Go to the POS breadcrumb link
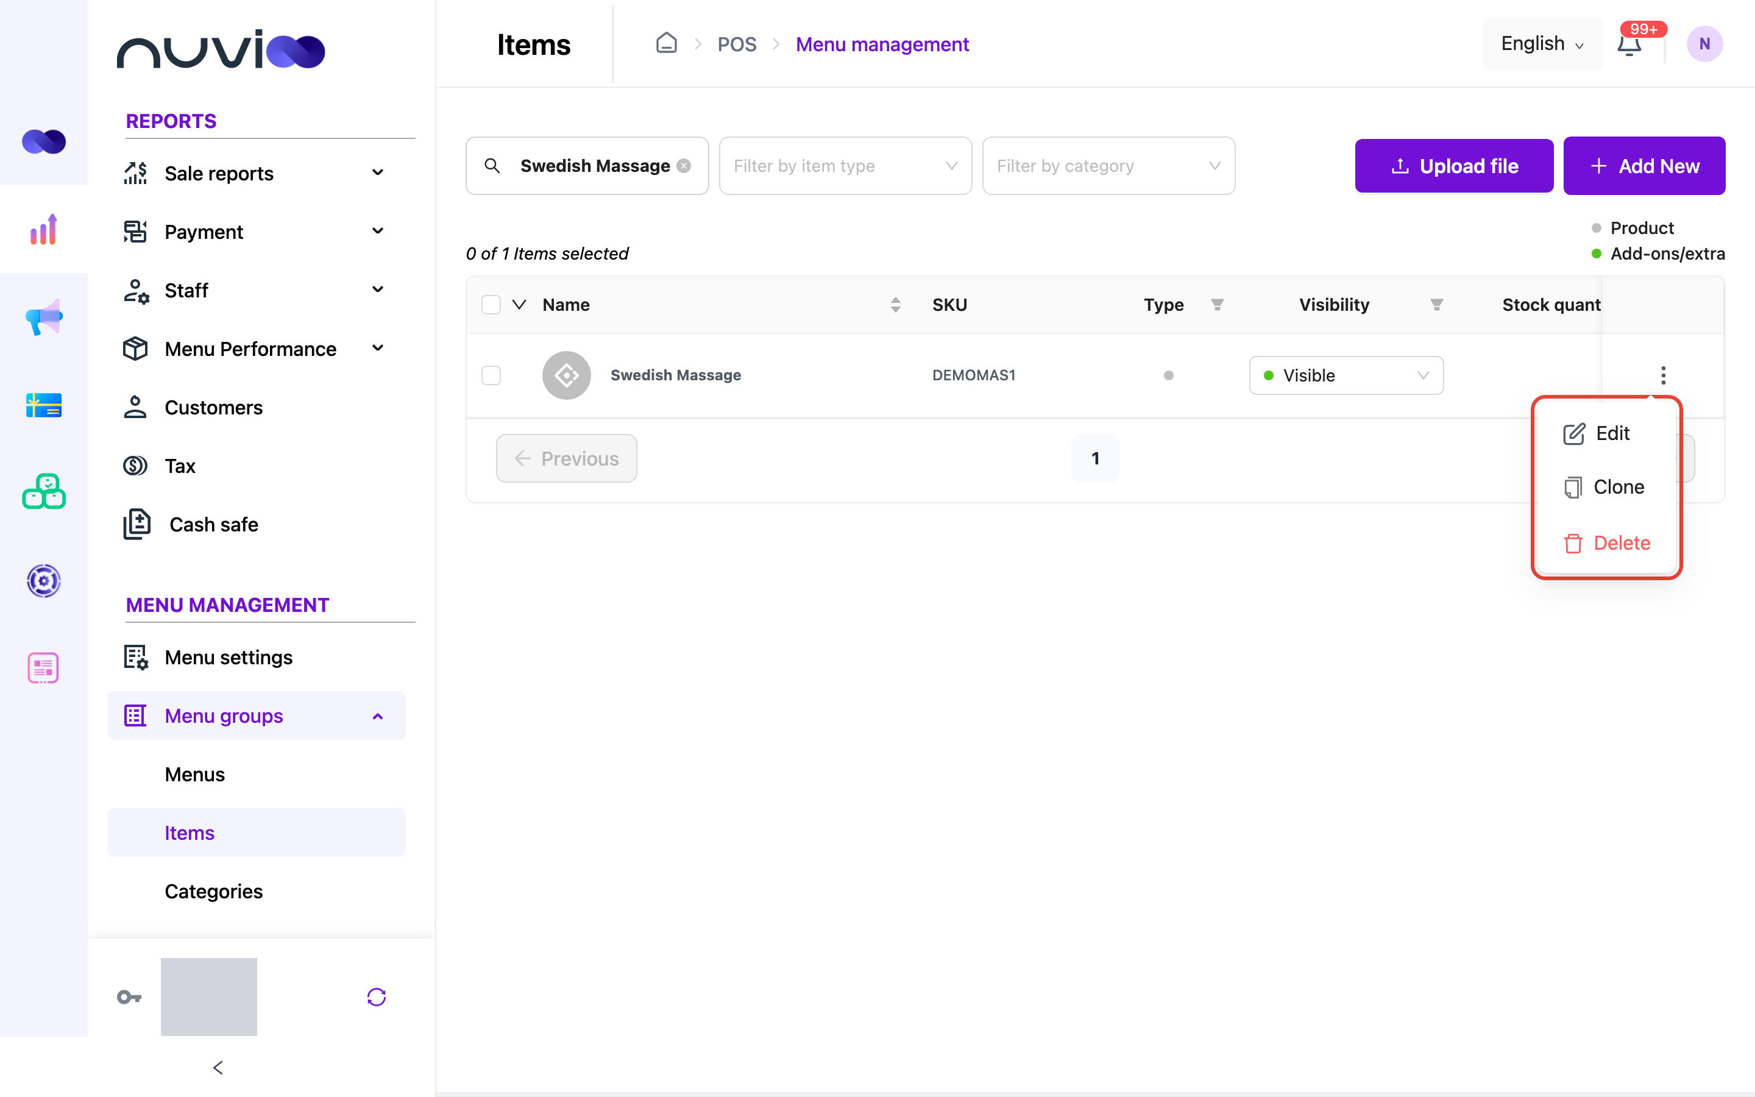This screenshot has width=1755, height=1097. (737, 44)
